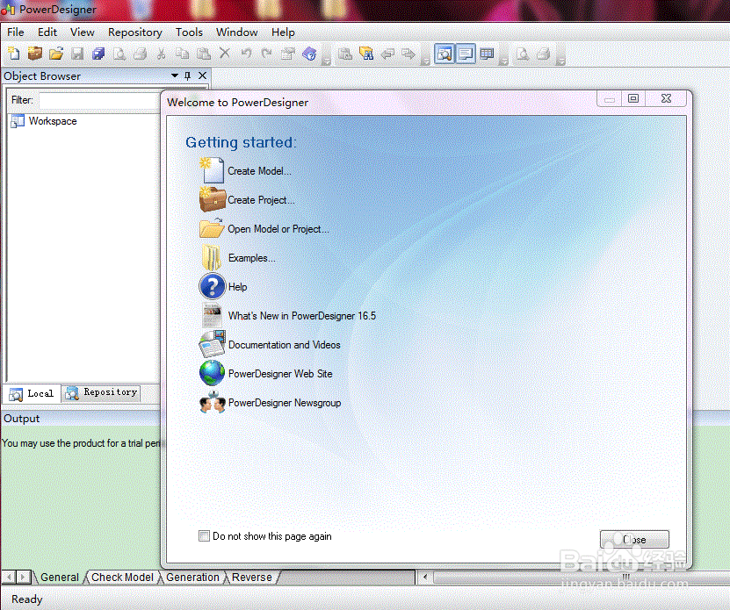This screenshot has height=610, width=730.
Task: Click Create Model link
Action: pos(259,171)
